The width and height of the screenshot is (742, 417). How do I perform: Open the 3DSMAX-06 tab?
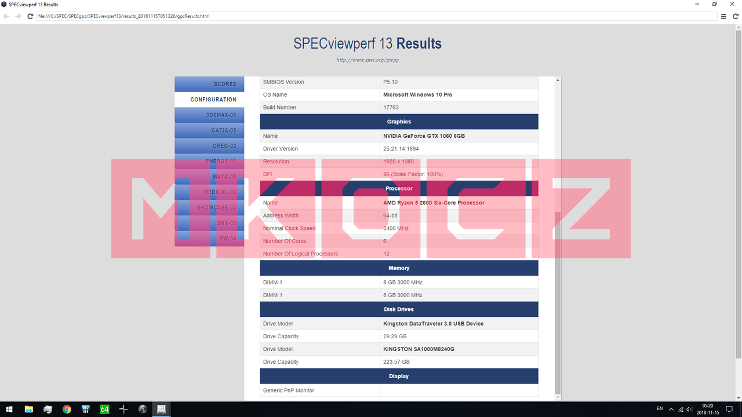click(209, 115)
